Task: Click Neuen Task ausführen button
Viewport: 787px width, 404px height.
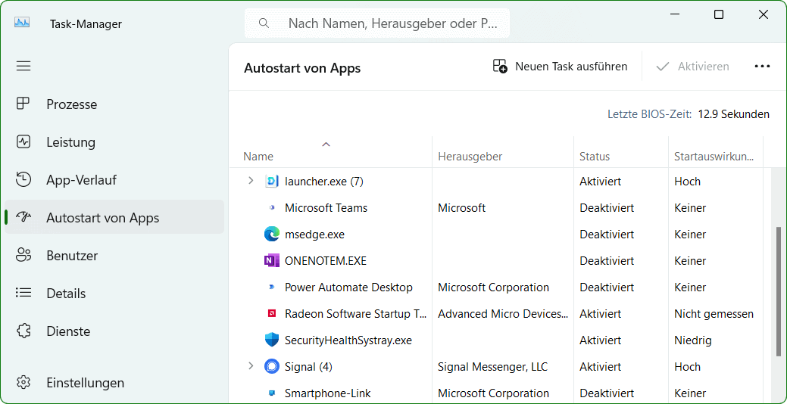Action: (x=560, y=67)
